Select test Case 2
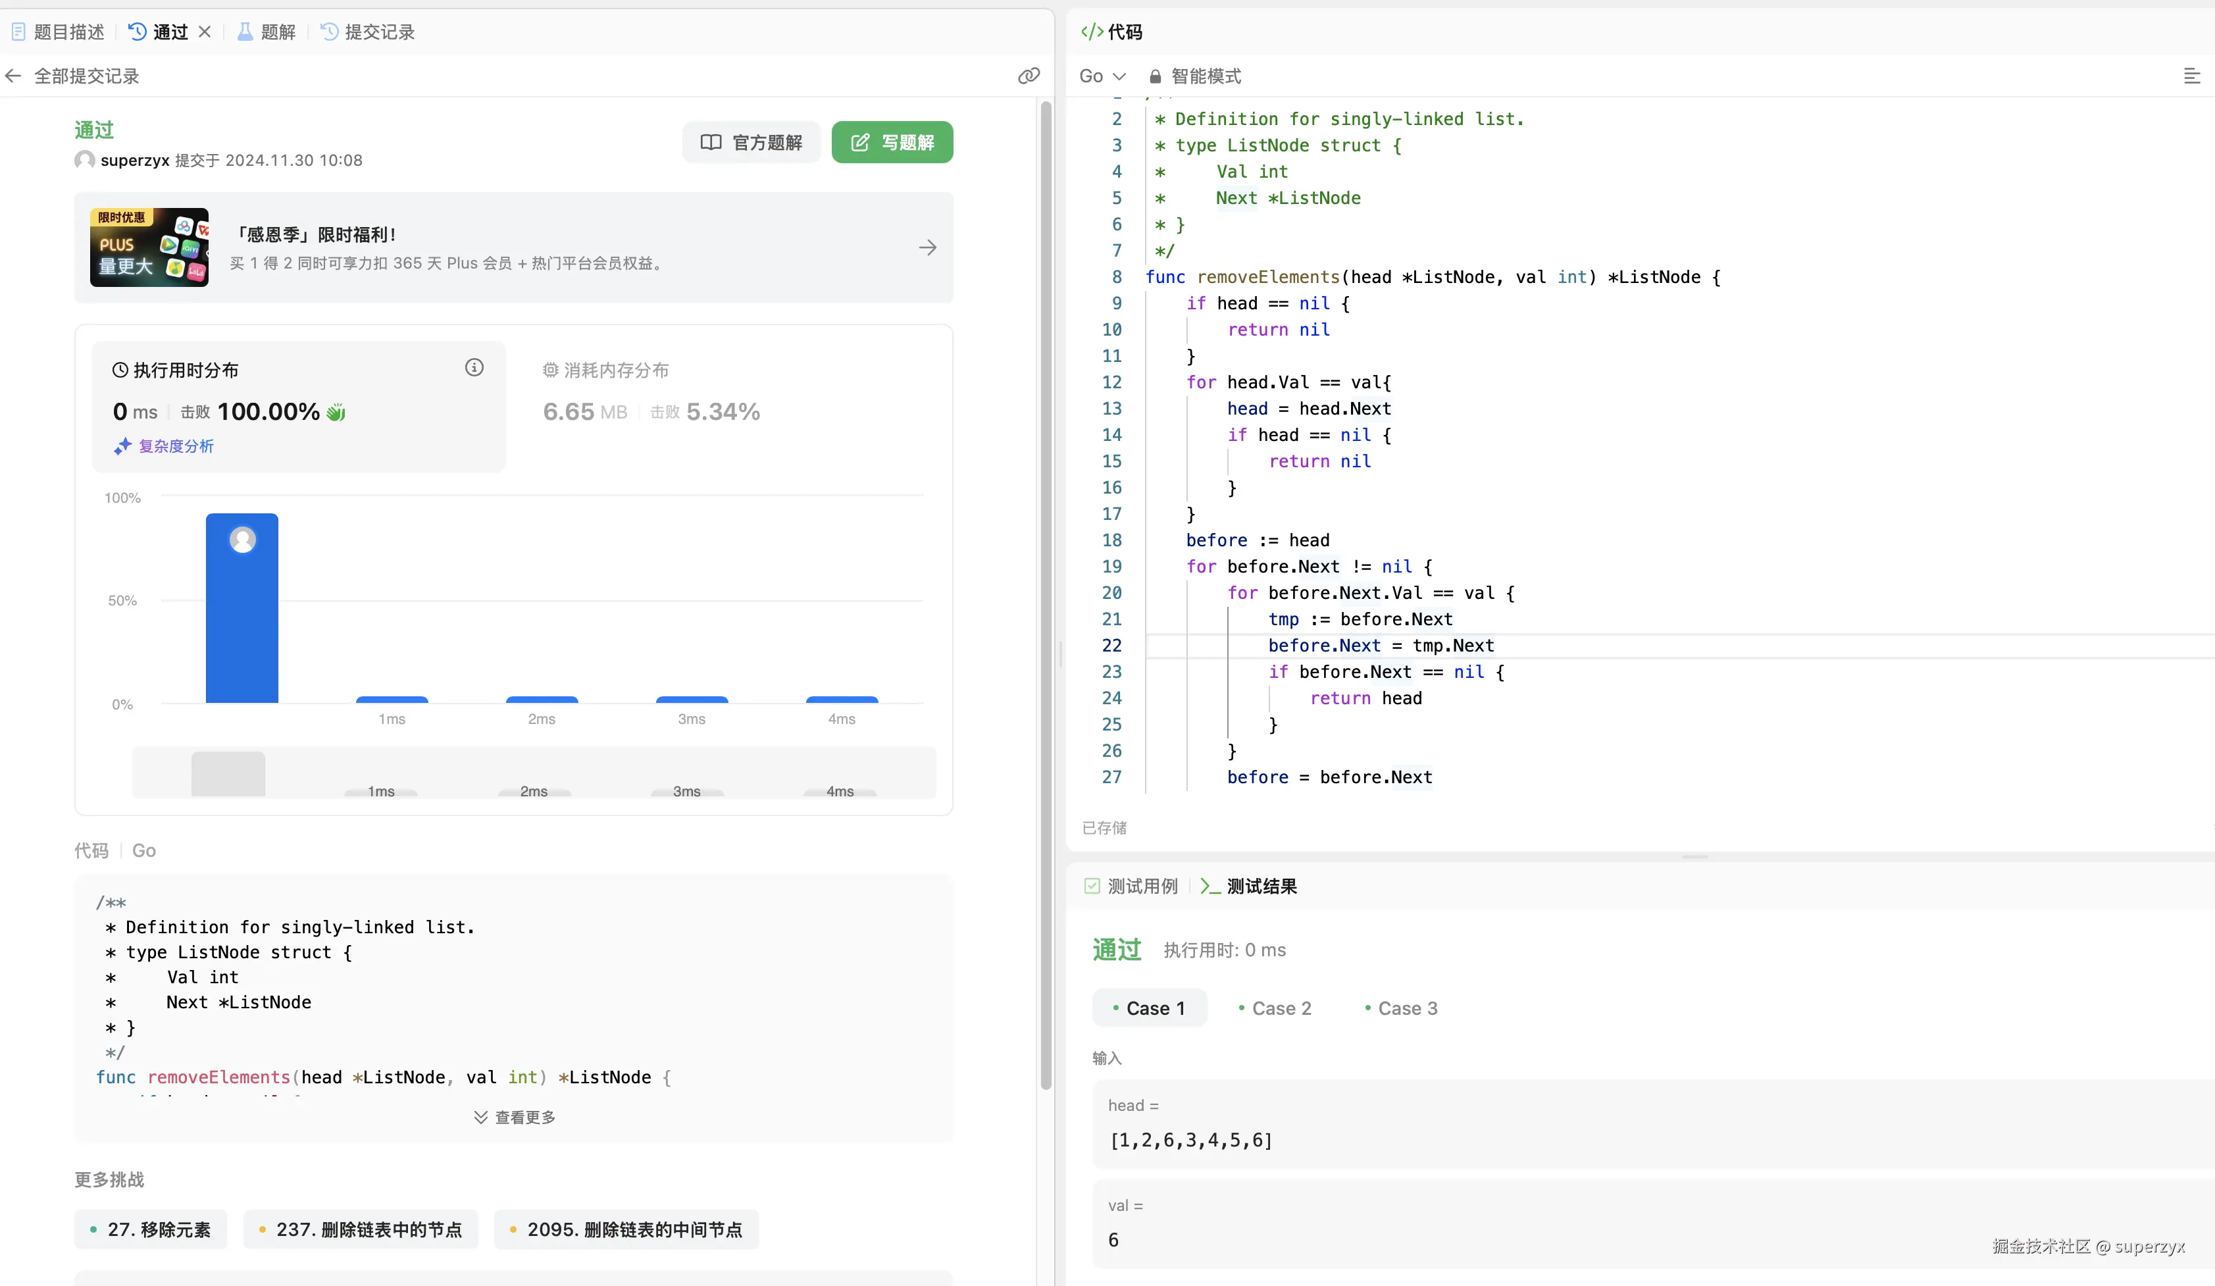Screen dimensions: 2215x1286 1275,1008
